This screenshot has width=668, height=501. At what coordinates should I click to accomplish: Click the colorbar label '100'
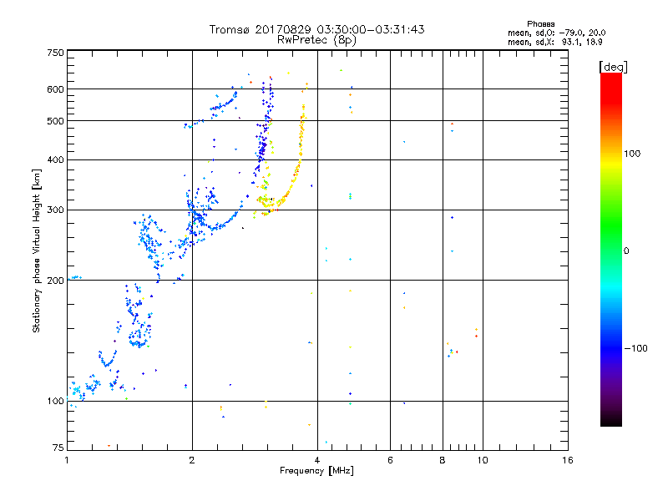tap(632, 154)
